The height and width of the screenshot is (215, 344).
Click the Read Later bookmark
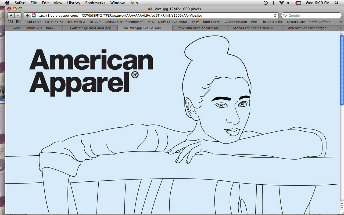[33, 22]
